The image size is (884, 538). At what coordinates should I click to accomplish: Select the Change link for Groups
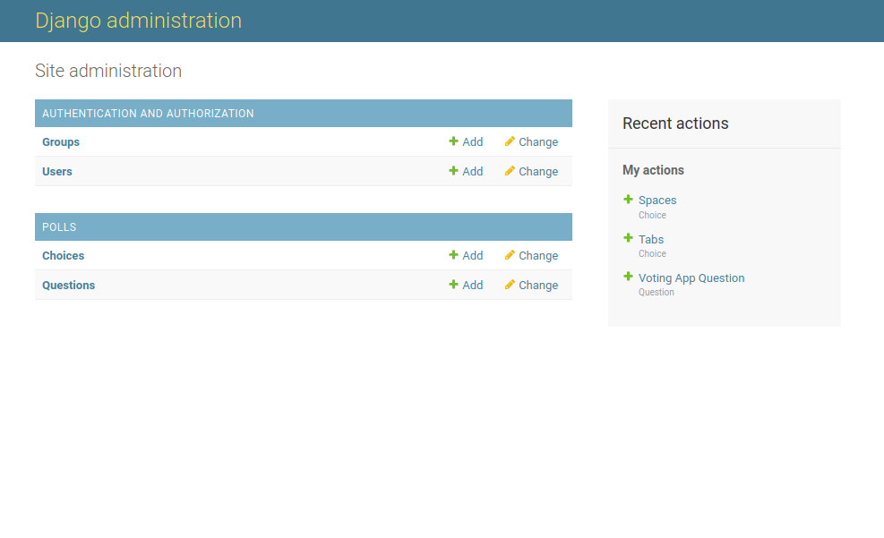[538, 142]
